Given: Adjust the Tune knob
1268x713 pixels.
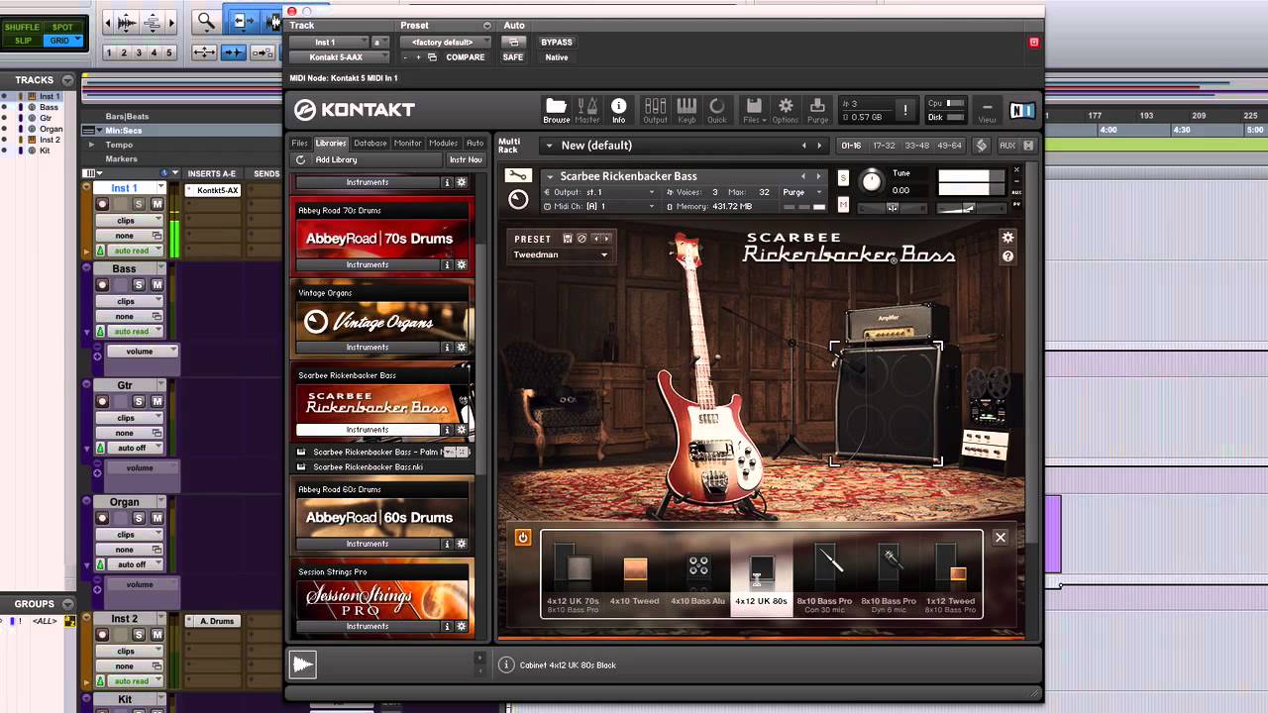Looking at the screenshot, I should coord(872,180).
